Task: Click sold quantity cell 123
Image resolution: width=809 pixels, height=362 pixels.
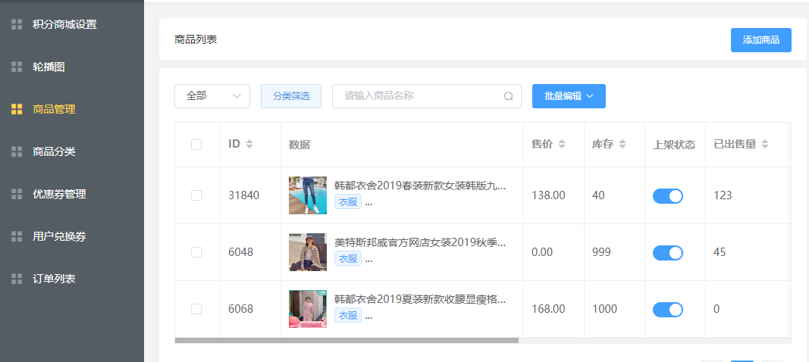Action: pyautogui.click(x=723, y=195)
